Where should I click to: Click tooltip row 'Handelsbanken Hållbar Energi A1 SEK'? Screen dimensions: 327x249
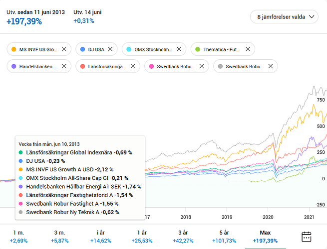click(x=80, y=187)
